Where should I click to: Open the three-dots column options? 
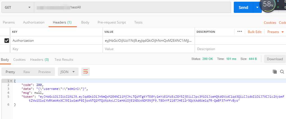(x=240, y=32)
